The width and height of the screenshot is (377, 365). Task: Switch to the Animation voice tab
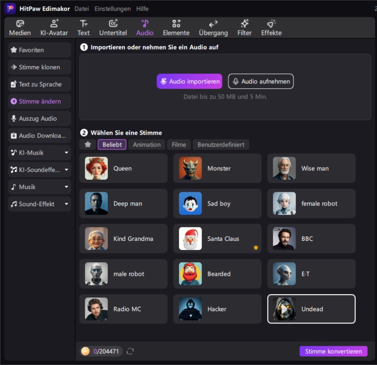point(147,144)
